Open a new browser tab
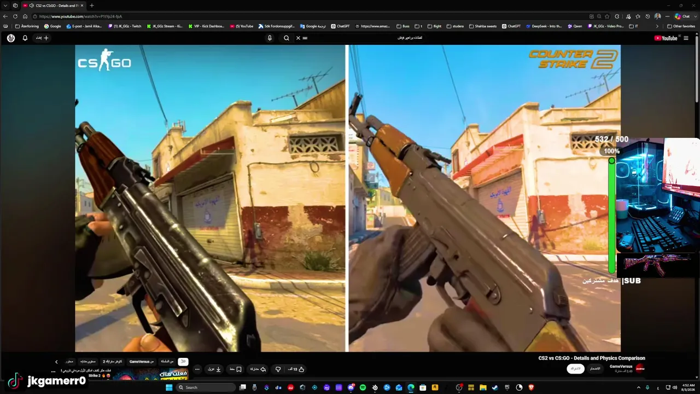 click(91, 5)
